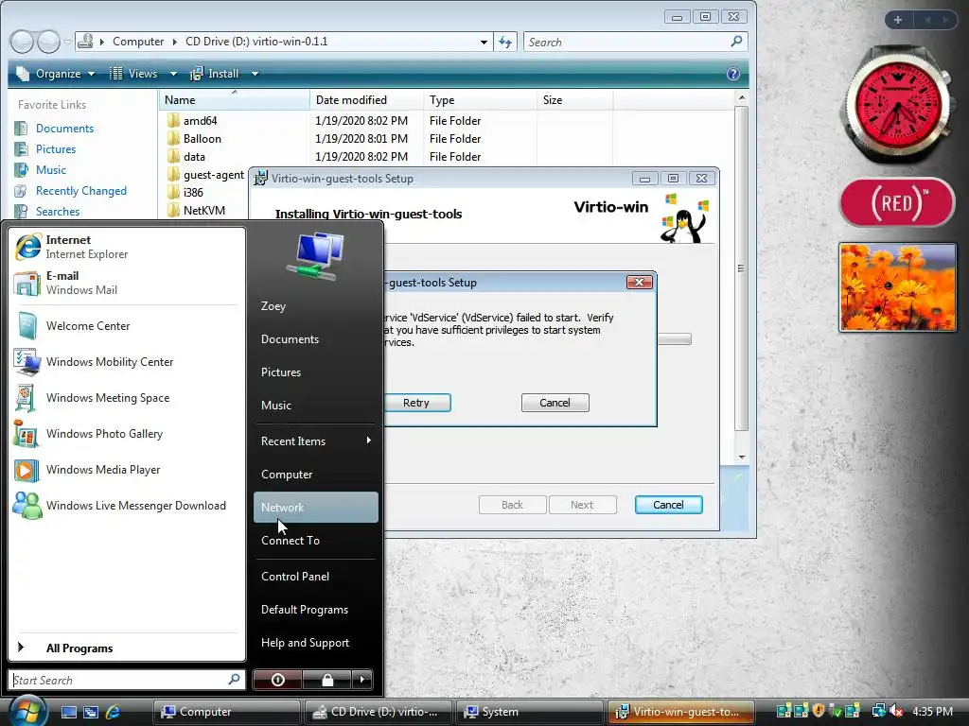969x726 pixels.
Task: Select Network in Start menu
Action: (315, 507)
